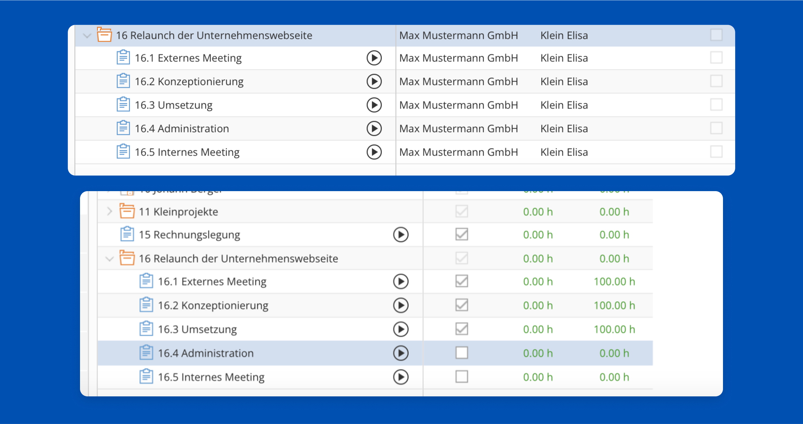Start timer for 16.5 Internes Meeting, top panel

click(374, 152)
